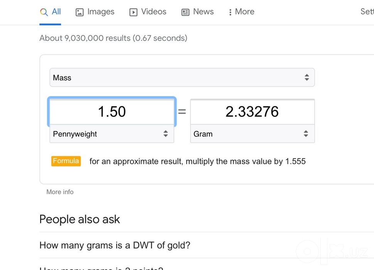Switch to the Images tab

pos(95,12)
